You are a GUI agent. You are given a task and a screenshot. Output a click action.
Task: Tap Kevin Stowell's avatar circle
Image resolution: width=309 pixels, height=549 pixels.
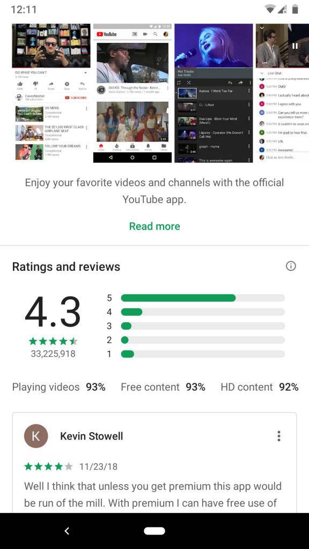(36, 436)
